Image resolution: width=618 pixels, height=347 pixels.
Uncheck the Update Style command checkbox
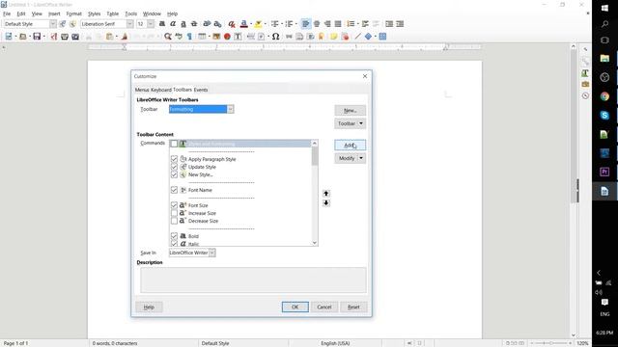[x=174, y=167]
